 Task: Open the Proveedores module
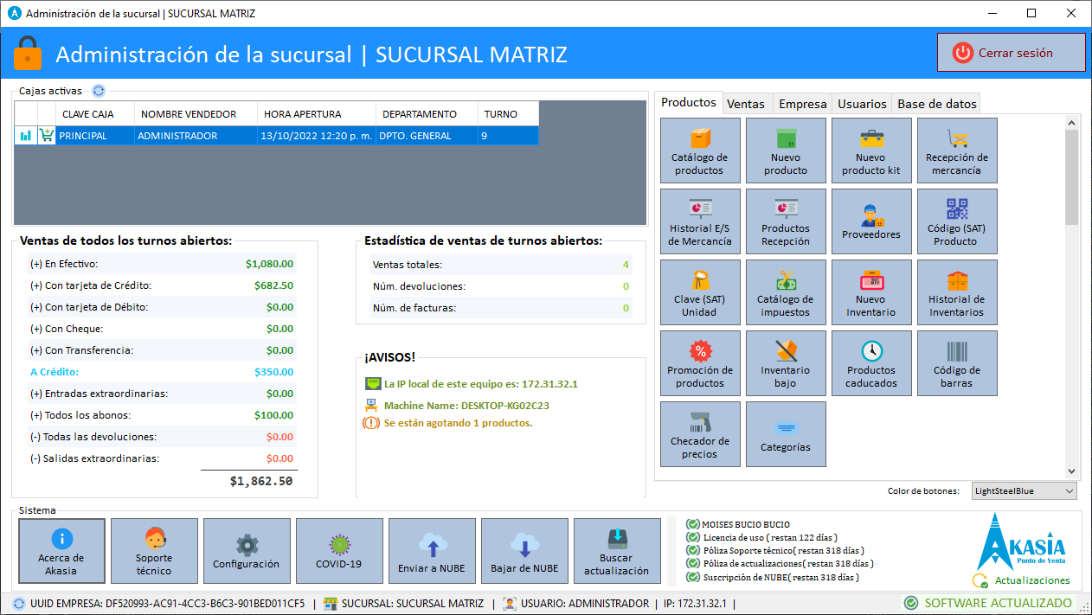(x=870, y=221)
